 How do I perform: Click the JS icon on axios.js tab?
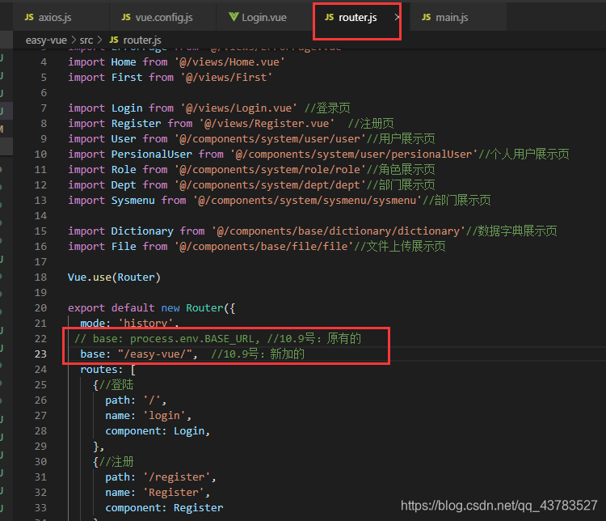click(x=29, y=18)
